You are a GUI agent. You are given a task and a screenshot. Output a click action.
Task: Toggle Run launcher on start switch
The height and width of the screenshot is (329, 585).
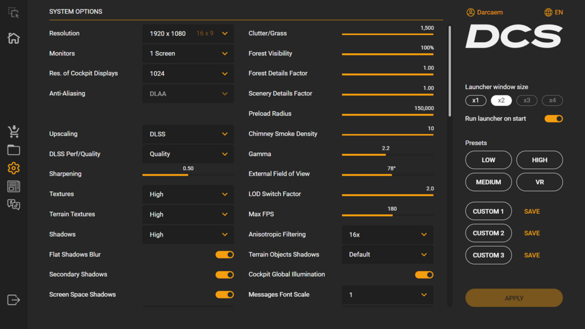[553, 119]
